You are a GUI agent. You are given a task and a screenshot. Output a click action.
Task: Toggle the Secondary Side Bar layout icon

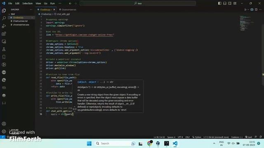coord(230,3)
